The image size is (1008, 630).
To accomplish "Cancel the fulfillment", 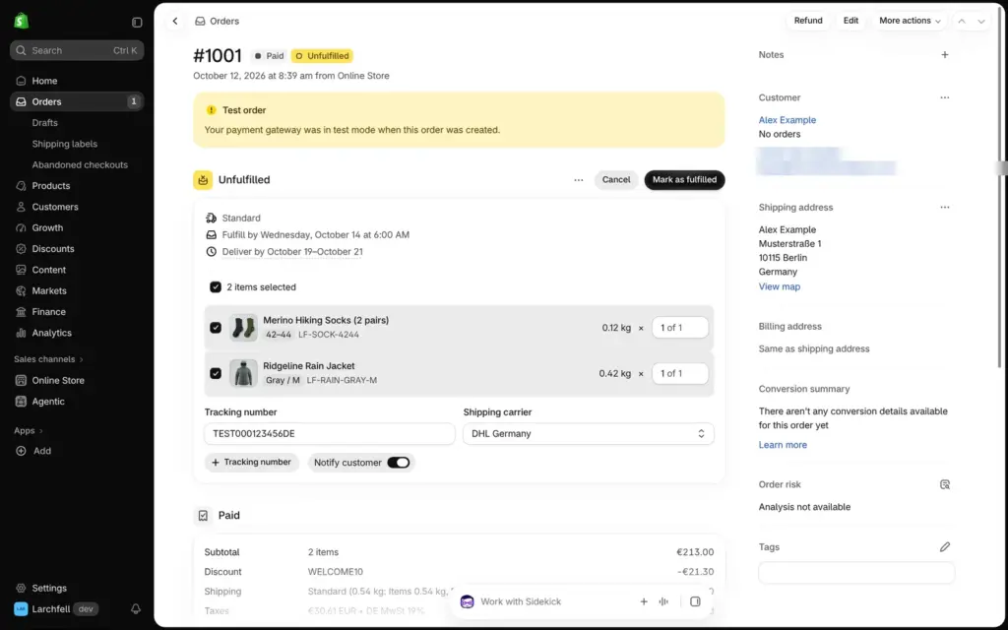I will (x=616, y=180).
